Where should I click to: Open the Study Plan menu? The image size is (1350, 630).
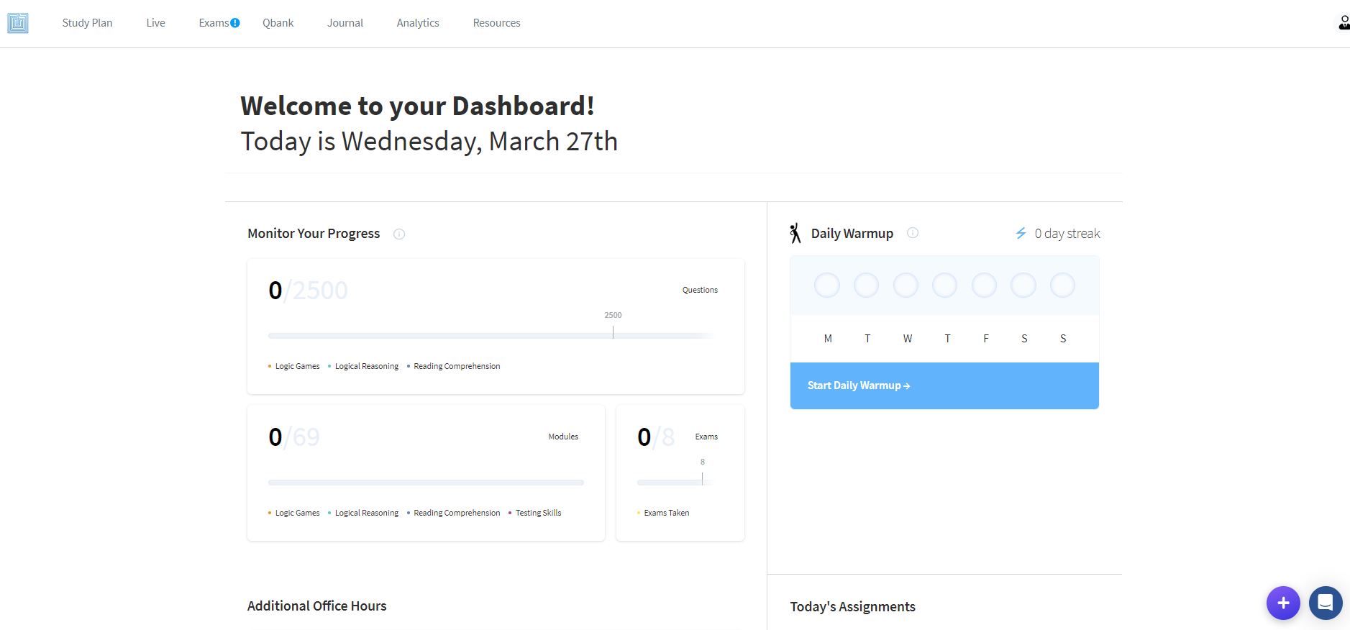point(87,23)
